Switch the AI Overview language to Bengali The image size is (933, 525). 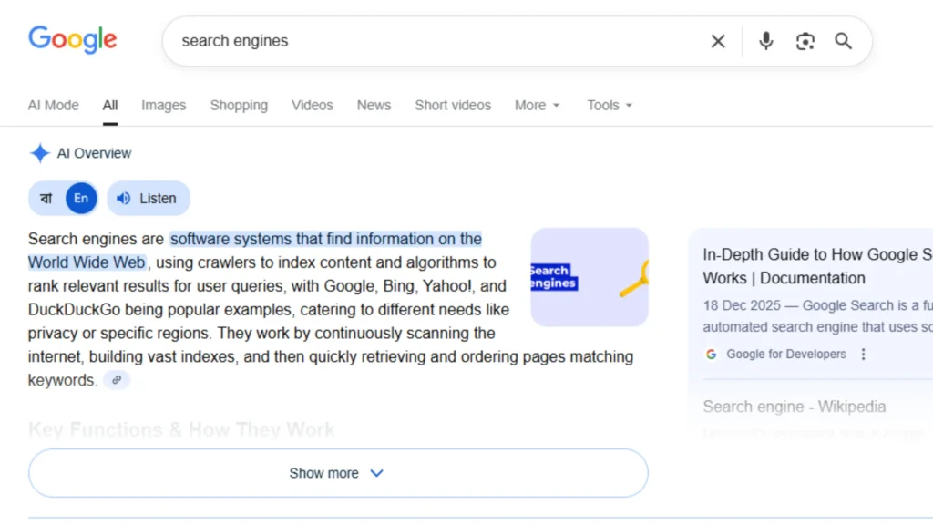click(46, 198)
